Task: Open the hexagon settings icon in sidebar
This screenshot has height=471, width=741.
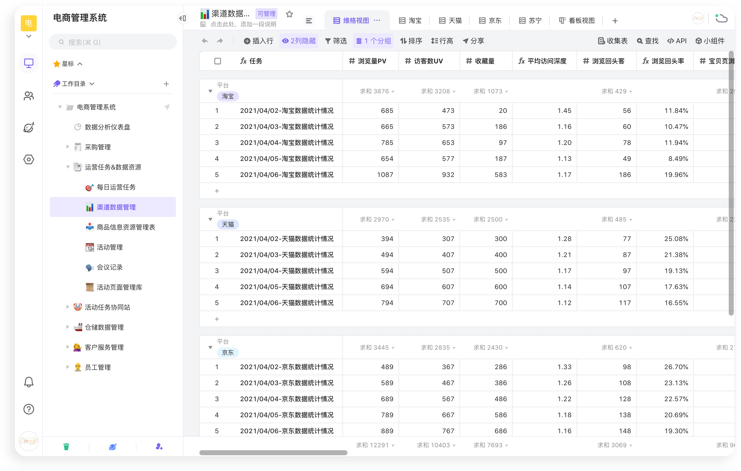Action: (29, 159)
